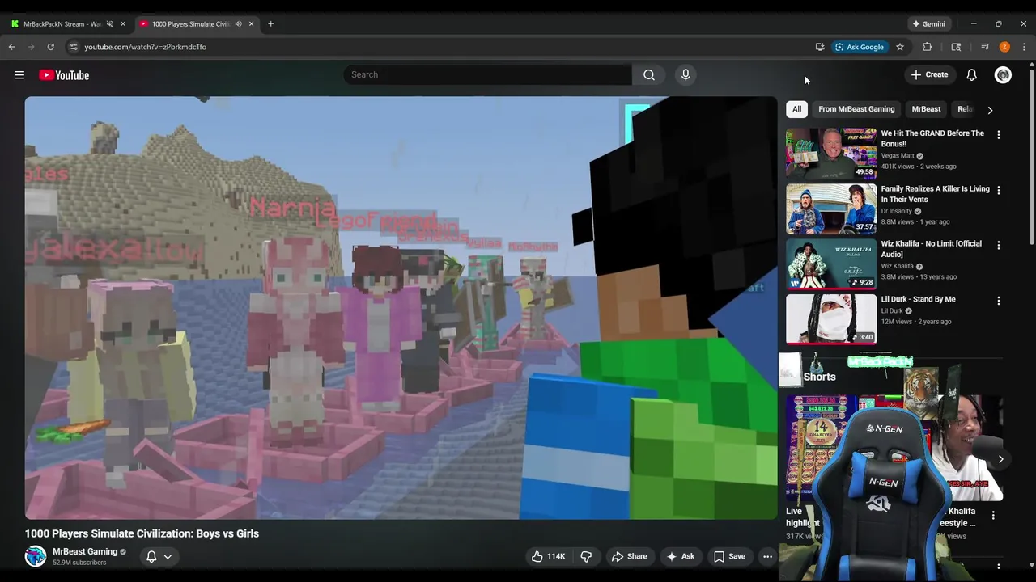
Task: Open options for Wiz Khalifa video
Action: click(x=998, y=245)
